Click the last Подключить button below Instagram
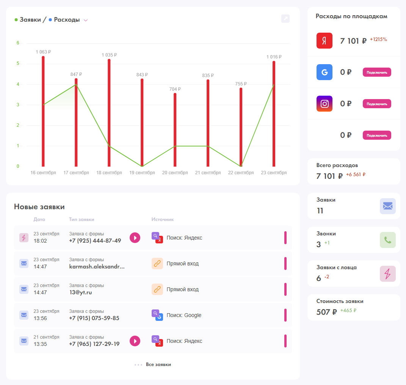The width and height of the screenshot is (406, 385). pos(377,135)
